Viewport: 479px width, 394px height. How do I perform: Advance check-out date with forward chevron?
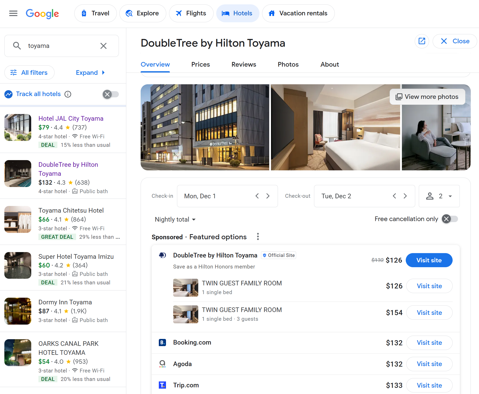pyautogui.click(x=405, y=196)
